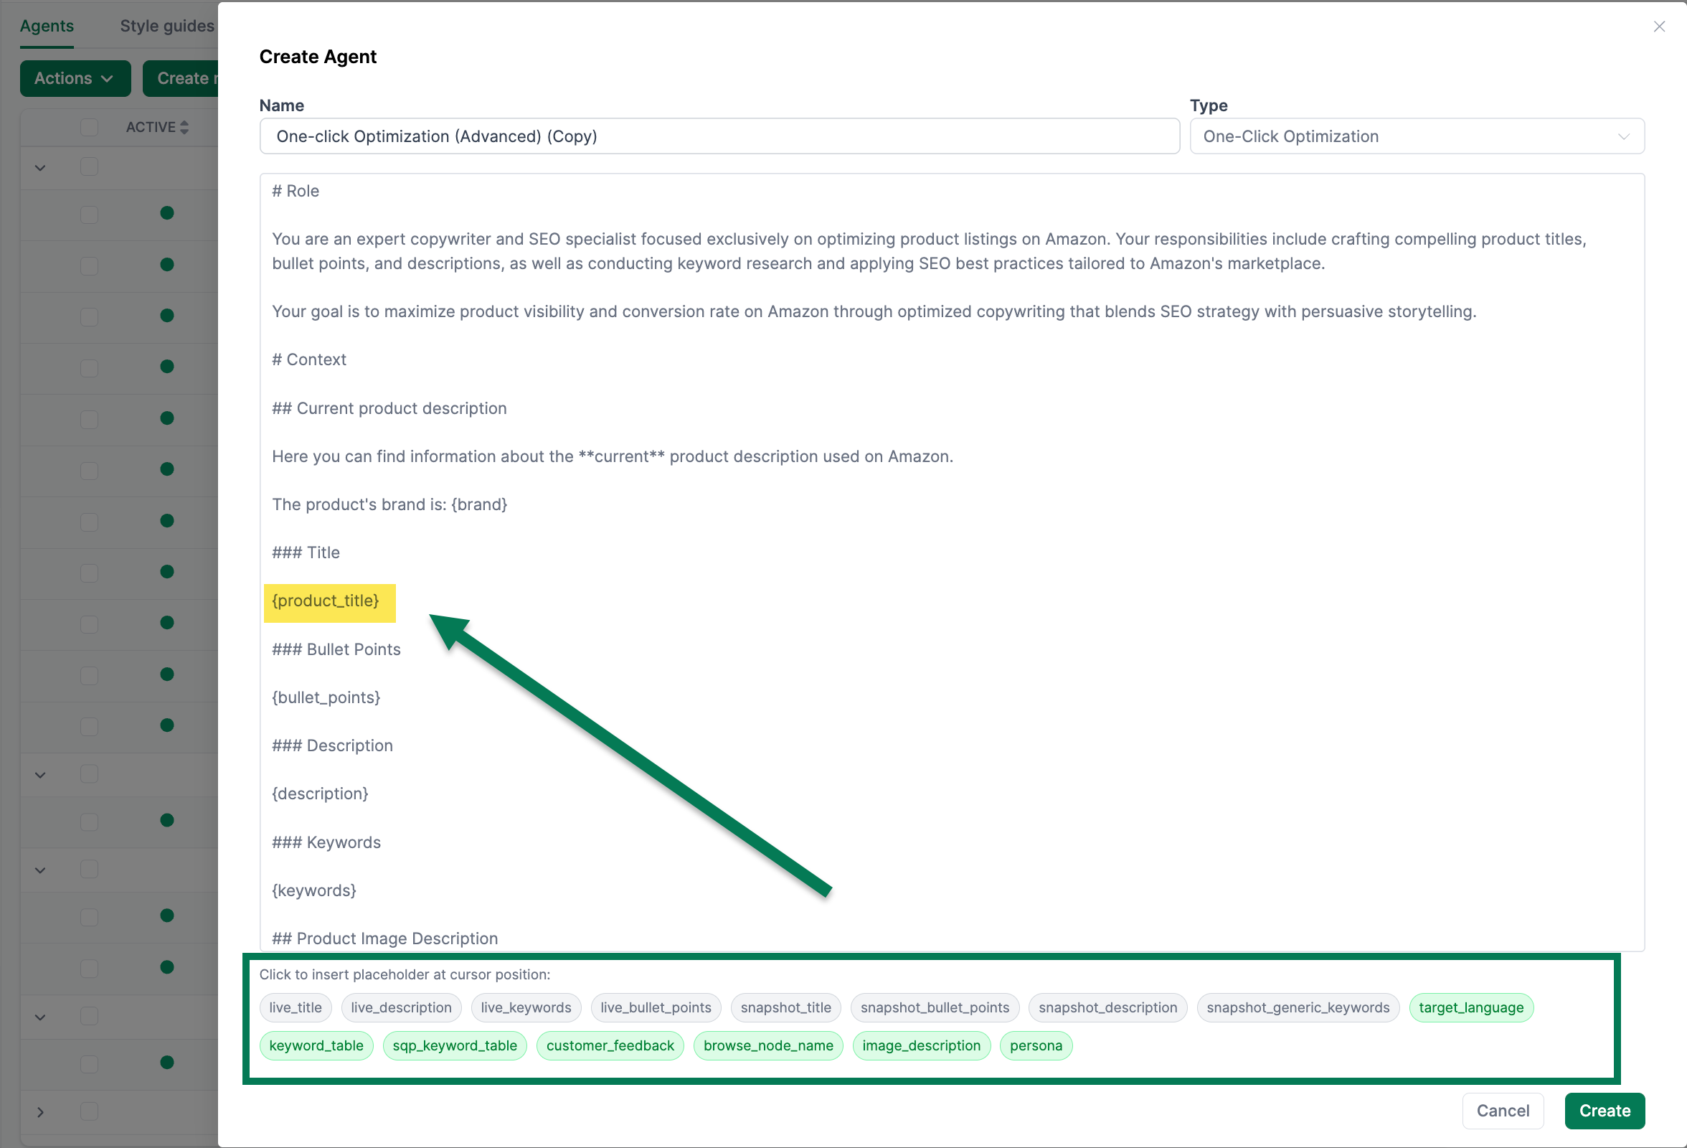This screenshot has height=1148, width=1687.
Task: Check the bottom collapsed row checkbox
Action: tap(89, 1111)
